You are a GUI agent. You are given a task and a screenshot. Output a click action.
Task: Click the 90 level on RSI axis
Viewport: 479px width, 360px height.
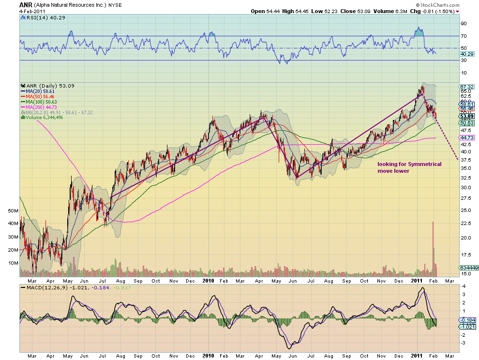[x=464, y=24]
